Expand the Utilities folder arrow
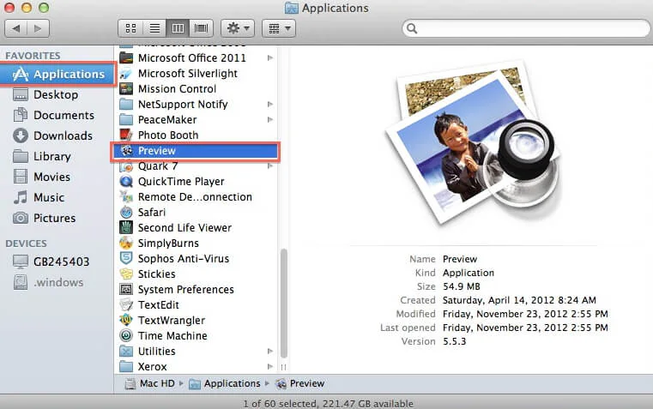The image size is (653, 409). [x=270, y=352]
